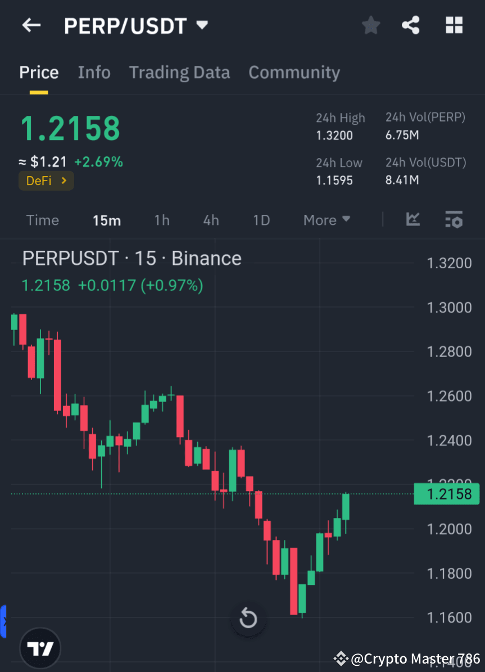Switch to line chart view
Viewport: 485px width, 672px height.
point(413,220)
